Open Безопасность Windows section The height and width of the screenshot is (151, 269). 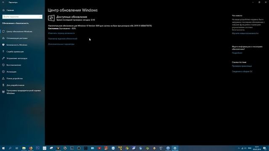[x=22, y=45]
